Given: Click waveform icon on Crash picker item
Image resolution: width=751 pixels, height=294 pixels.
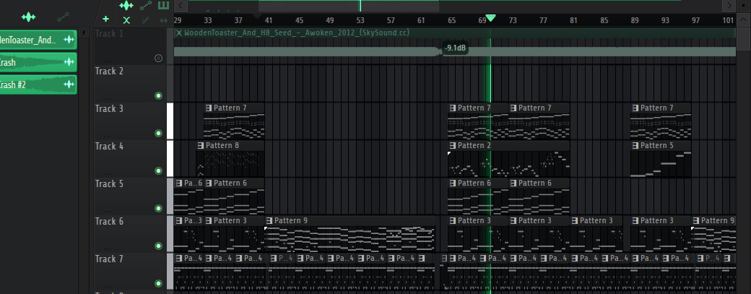Looking at the screenshot, I should pyautogui.click(x=69, y=62).
